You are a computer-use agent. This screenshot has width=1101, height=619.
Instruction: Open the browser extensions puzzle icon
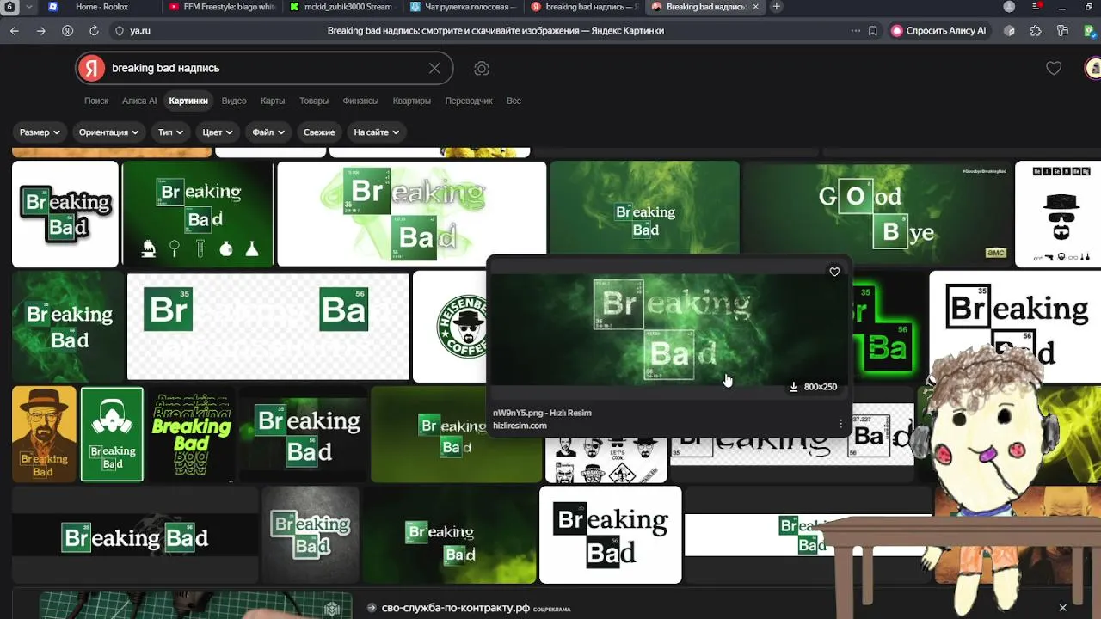click(x=1036, y=31)
